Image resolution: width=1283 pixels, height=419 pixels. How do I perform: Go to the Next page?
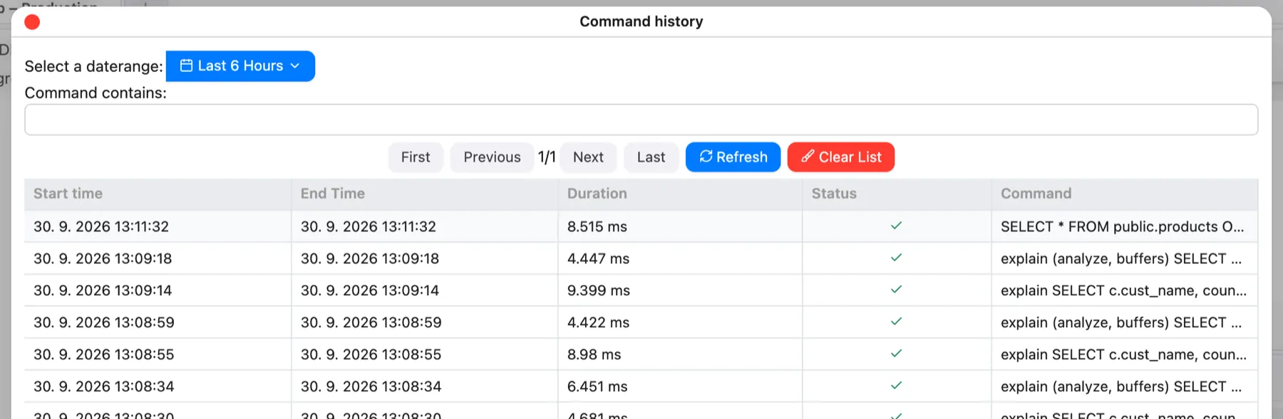[588, 157]
